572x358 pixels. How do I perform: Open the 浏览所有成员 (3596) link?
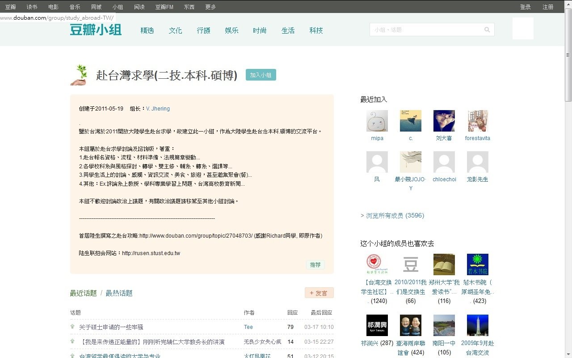click(393, 215)
